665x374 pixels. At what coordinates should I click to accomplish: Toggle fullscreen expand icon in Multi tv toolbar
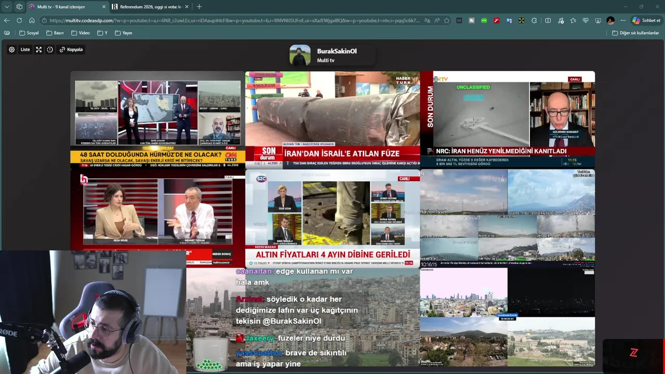38,50
